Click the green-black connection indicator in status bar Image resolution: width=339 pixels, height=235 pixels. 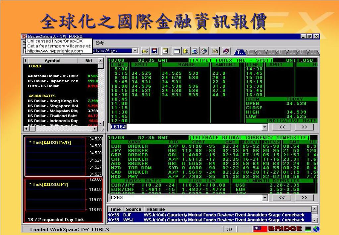(x=308, y=229)
